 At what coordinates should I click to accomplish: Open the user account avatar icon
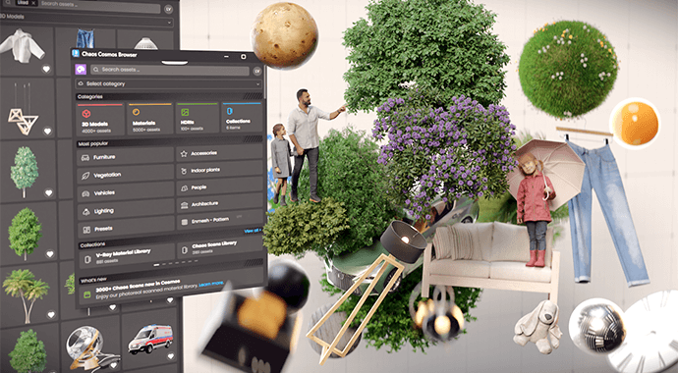(x=256, y=71)
